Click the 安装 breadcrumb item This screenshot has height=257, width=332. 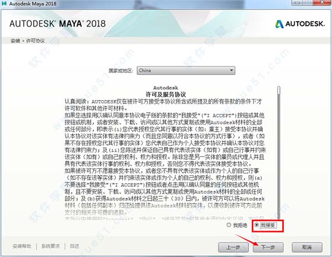[15, 41]
